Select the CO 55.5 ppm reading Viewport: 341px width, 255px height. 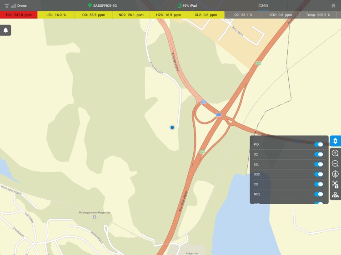(x=94, y=15)
